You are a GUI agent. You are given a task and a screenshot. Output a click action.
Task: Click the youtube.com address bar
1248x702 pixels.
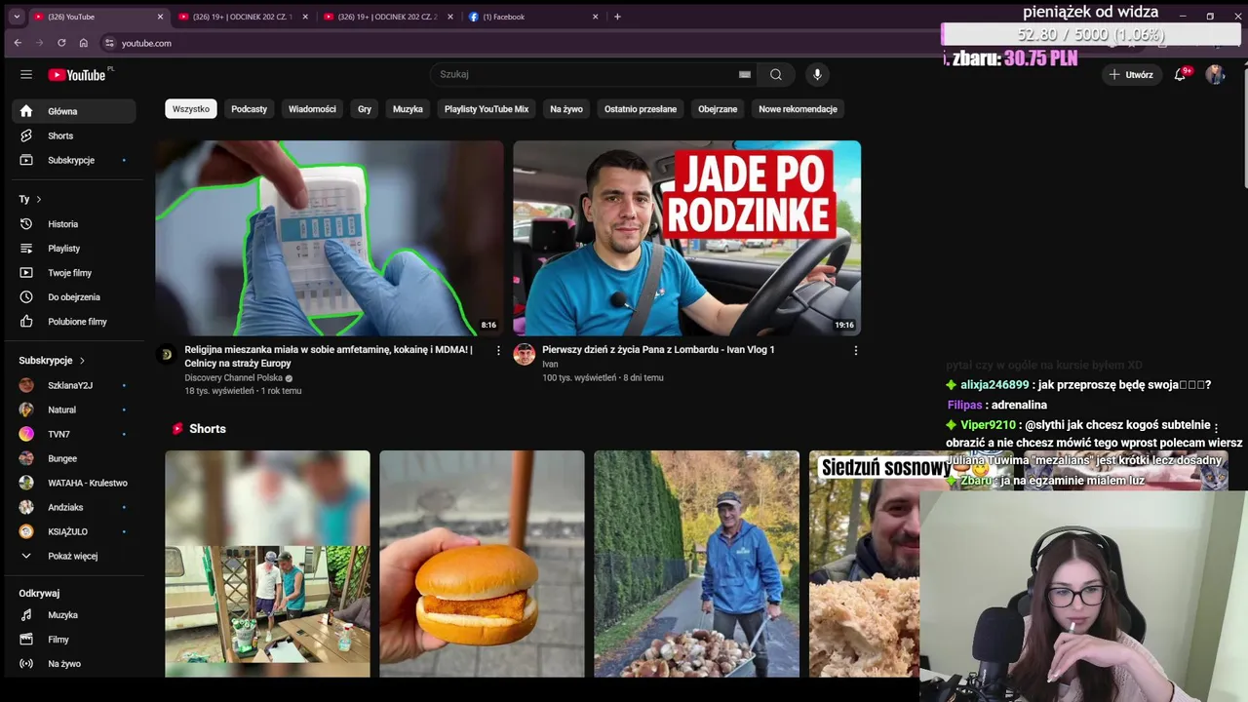point(517,43)
